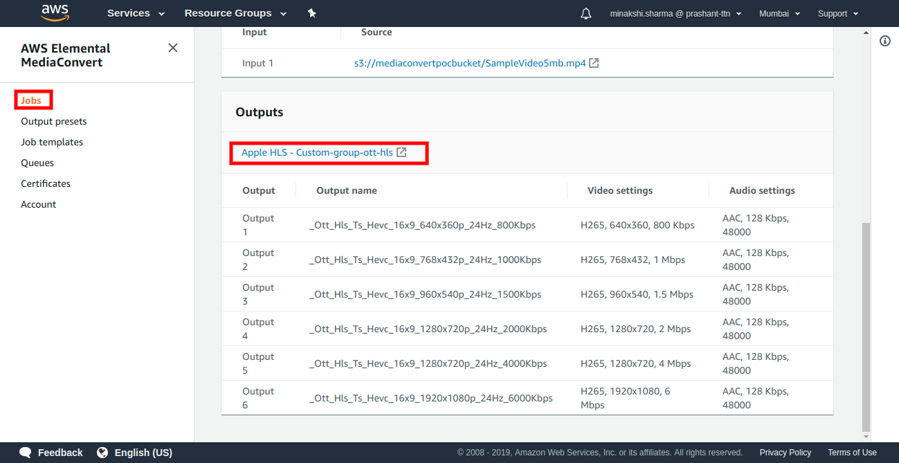Open Apple HLS - Custom-group-ott-hls link
The height and width of the screenshot is (463, 899).
(317, 152)
